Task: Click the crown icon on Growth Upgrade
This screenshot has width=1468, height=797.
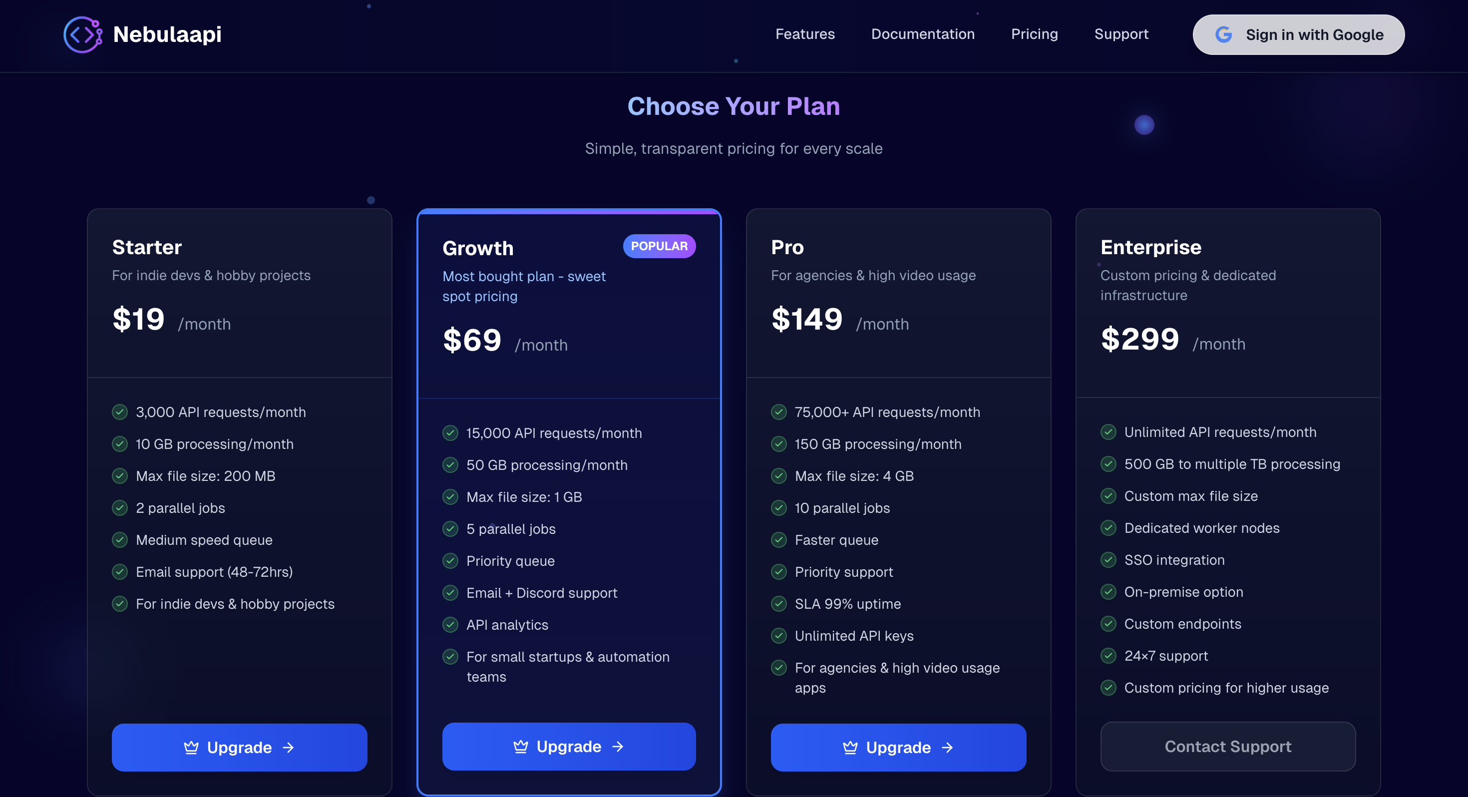Action: pos(521,746)
